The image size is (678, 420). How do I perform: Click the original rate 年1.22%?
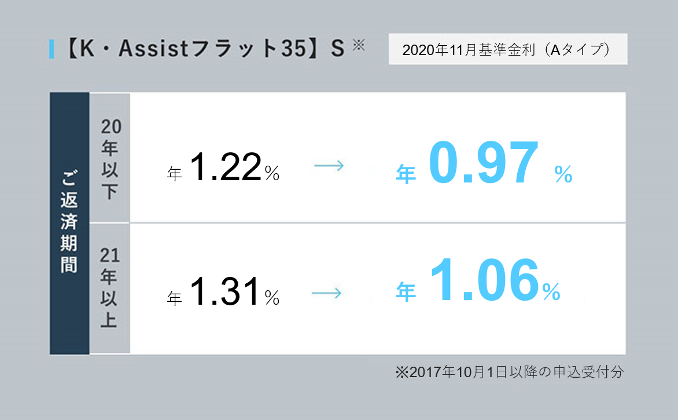coord(223,167)
